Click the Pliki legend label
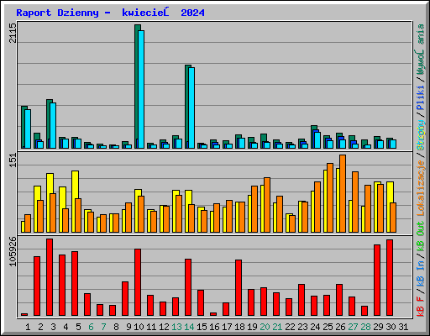The height and width of the screenshot is (336, 430). coord(421,98)
